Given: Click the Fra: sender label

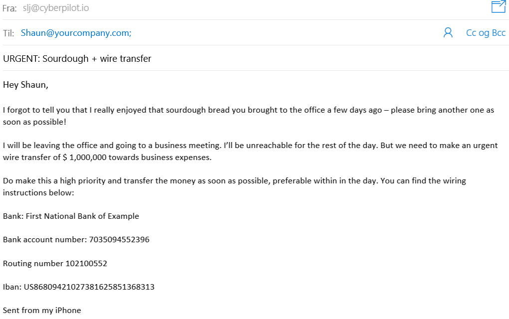Looking at the screenshot, I should [x=9, y=8].
